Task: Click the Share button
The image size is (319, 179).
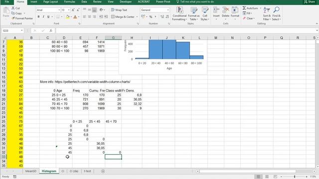Action: click(310, 1)
